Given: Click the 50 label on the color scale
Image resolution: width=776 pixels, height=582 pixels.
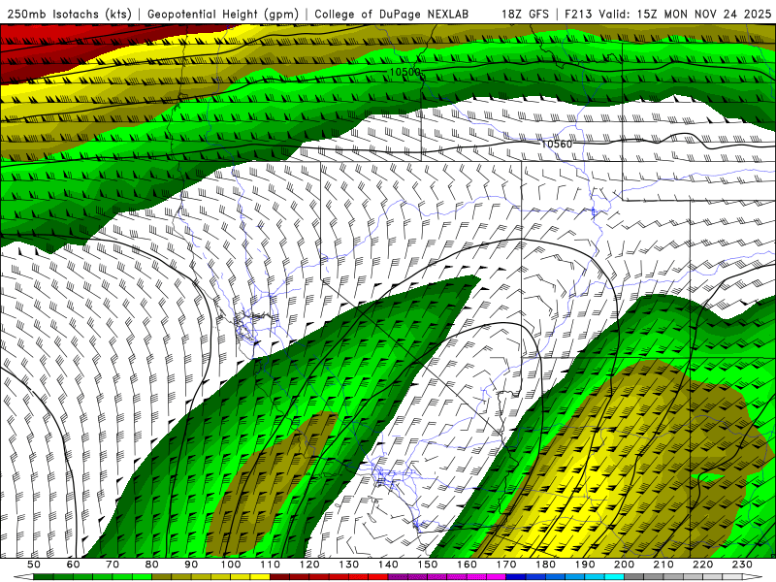Looking at the screenshot, I should point(34,565).
